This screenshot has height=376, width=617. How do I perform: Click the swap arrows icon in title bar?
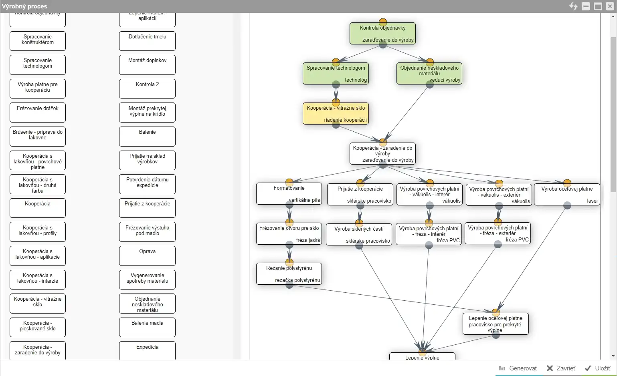click(573, 6)
